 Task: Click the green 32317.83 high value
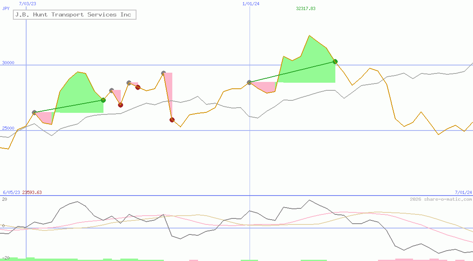[x=306, y=8]
